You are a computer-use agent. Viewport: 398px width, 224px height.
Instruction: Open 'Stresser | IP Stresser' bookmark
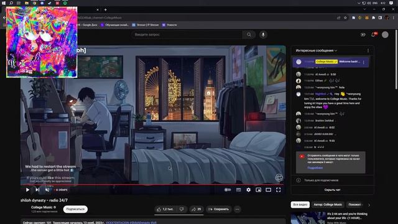pos(146,25)
